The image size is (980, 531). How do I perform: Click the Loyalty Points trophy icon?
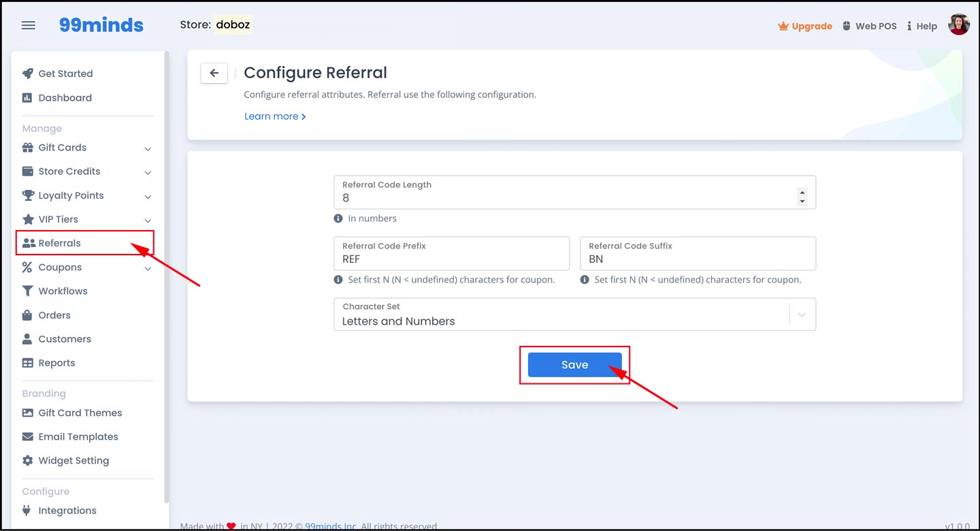[27, 195]
